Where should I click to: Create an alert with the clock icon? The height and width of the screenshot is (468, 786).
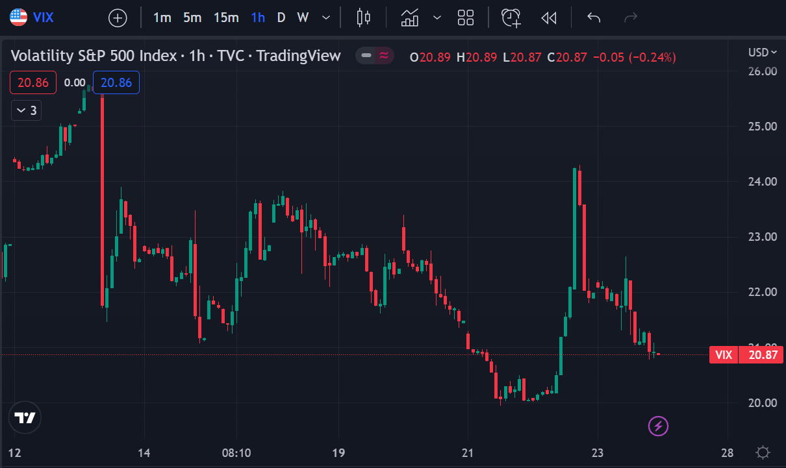[x=511, y=18]
